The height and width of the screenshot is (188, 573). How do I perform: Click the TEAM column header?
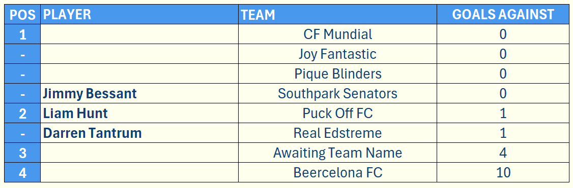(338, 15)
